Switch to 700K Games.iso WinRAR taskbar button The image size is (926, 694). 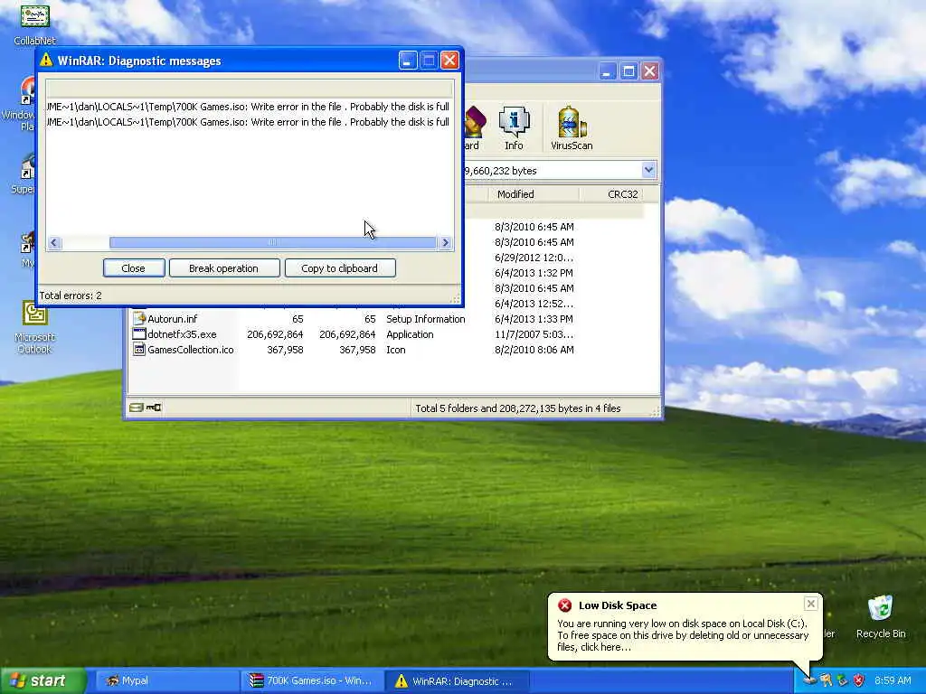(312, 681)
